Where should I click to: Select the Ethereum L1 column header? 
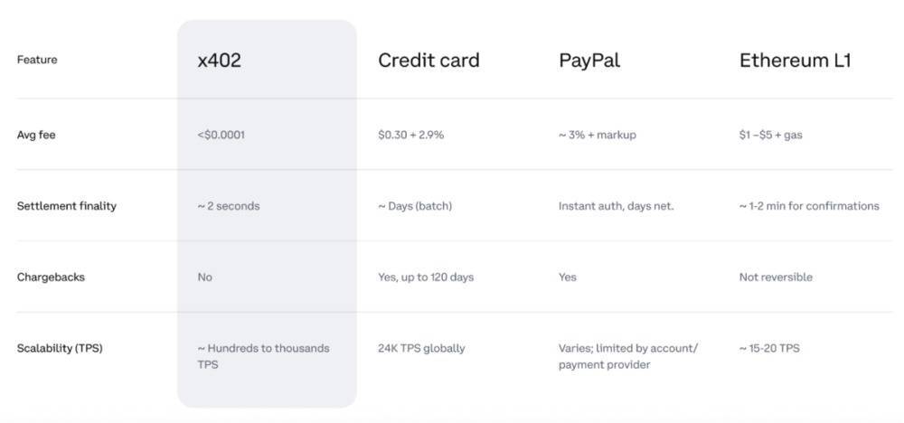tap(795, 61)
